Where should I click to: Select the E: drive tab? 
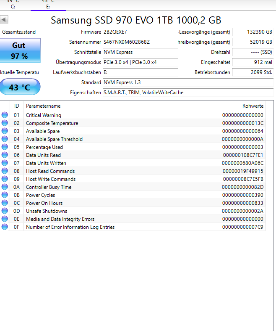pyautogui.click(x=48, y=5)
